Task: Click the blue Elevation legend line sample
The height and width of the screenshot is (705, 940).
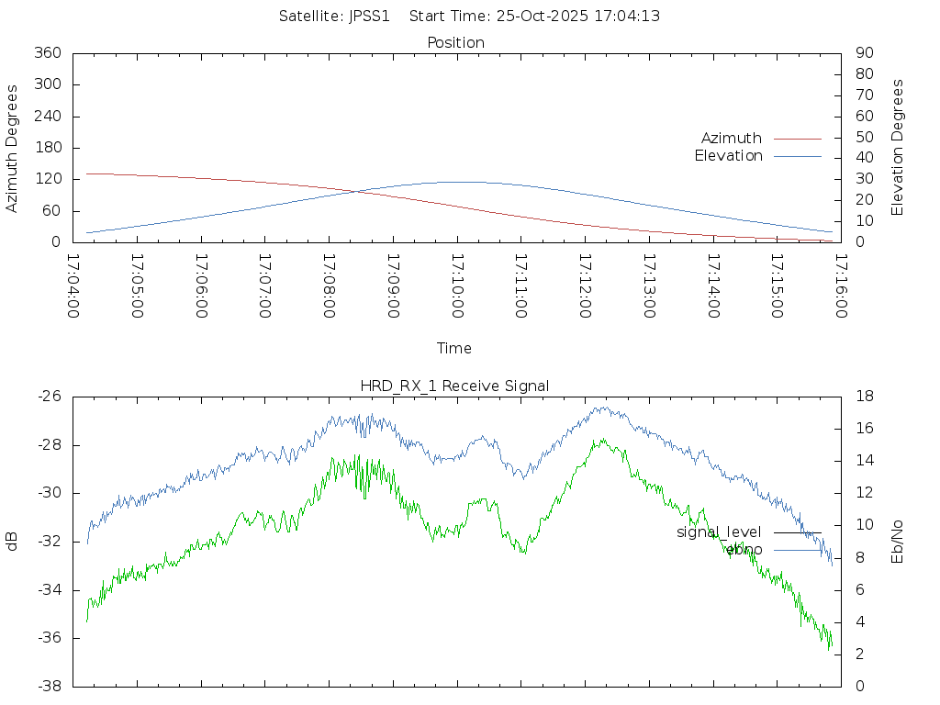Action: [797, 156]
